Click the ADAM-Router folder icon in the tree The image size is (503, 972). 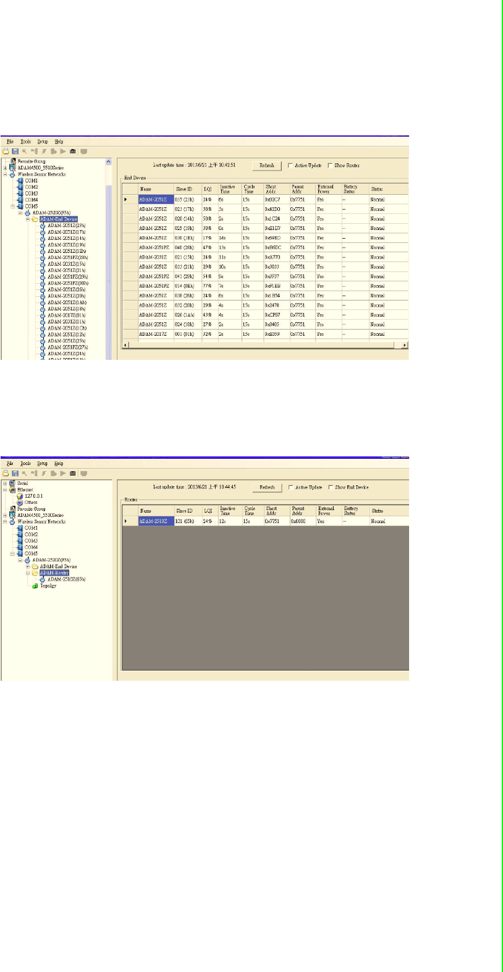pos(35,573)
